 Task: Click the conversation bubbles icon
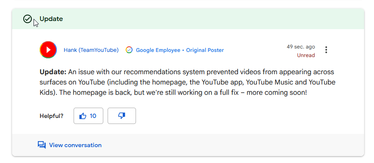42,145
